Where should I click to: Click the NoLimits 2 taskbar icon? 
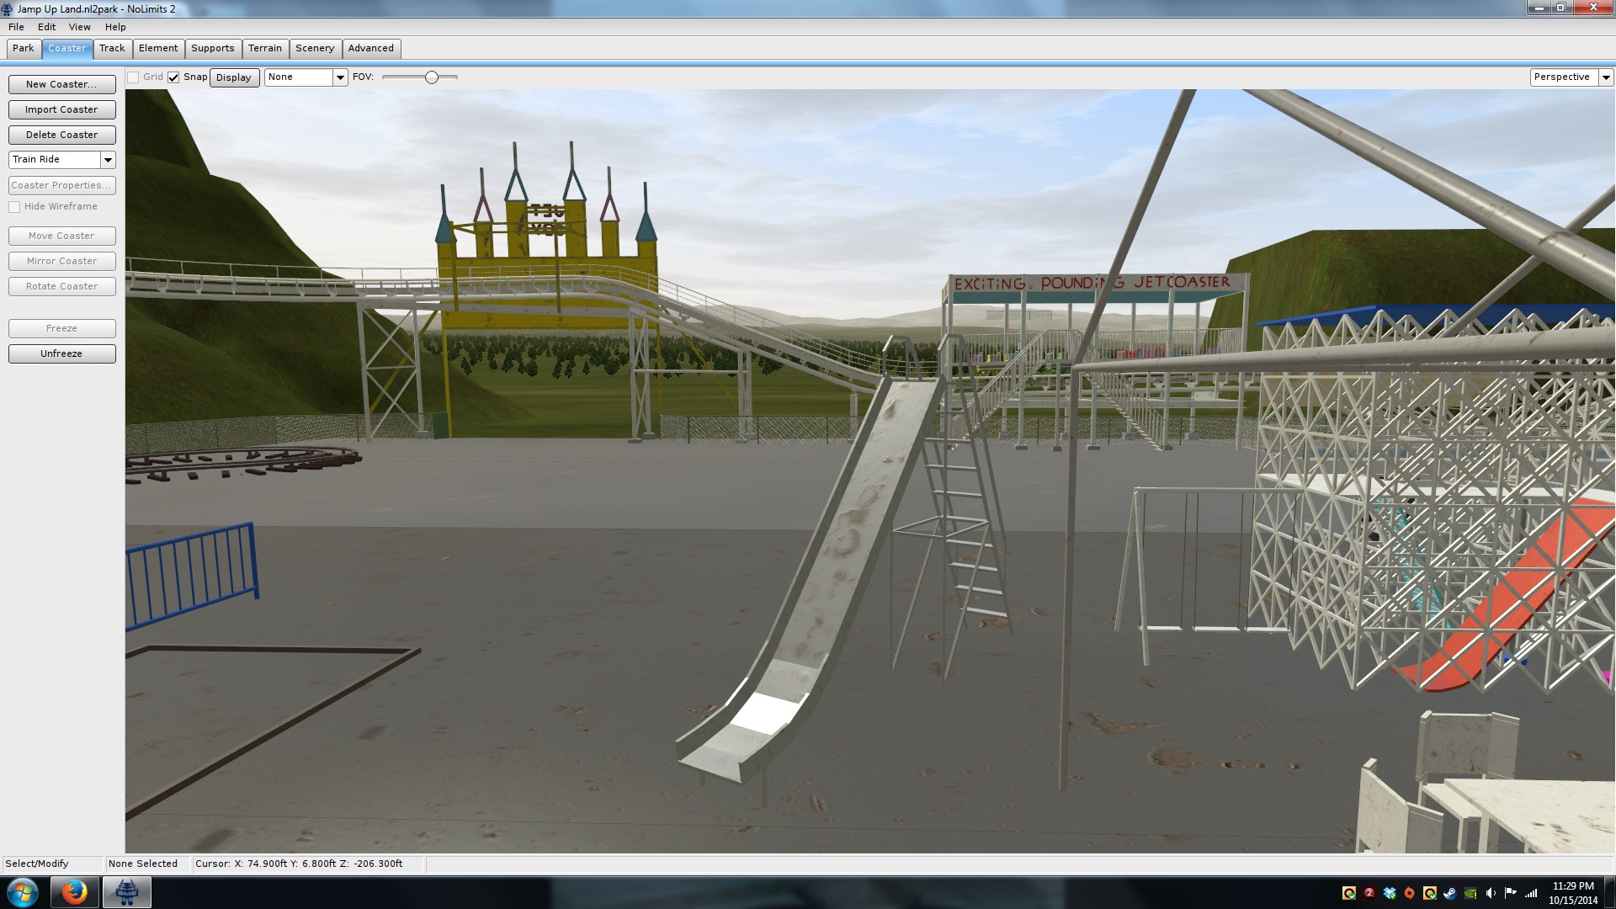(127, 892)
